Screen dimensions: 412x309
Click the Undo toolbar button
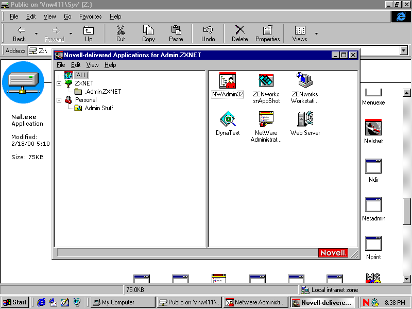pyautogui.click(x=208, y=33)
